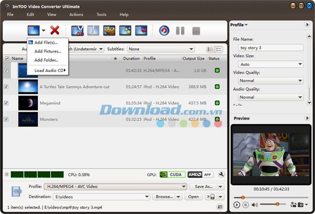Open the Actions menu

[x=76, y=15]
